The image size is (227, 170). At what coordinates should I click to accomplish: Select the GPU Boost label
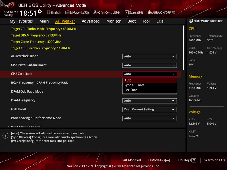coord(19,109)
